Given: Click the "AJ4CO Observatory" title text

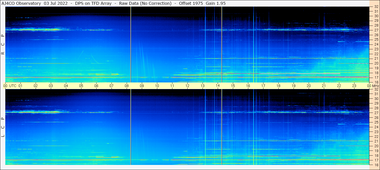Looking at the screenshot, I should point(21,3).
